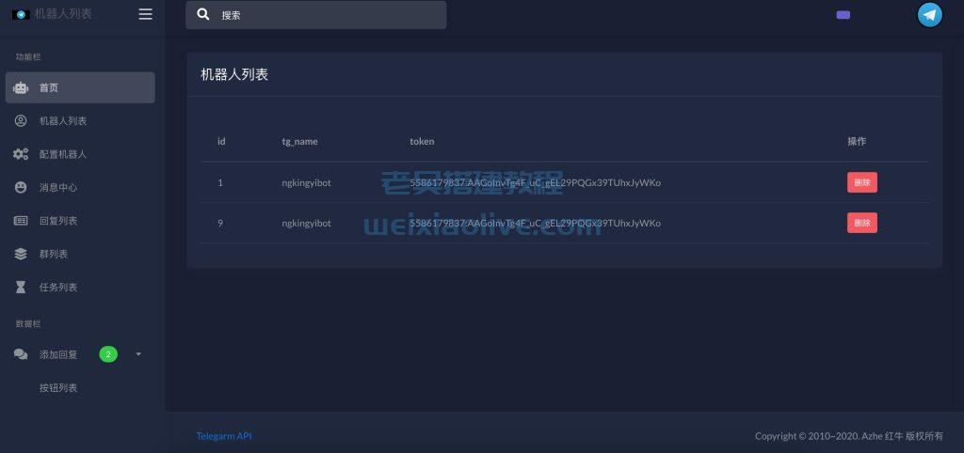Expand the 添加回复 dropdown arrow
The width and height of the screenshot is (964, 453).
click(138, 354)
